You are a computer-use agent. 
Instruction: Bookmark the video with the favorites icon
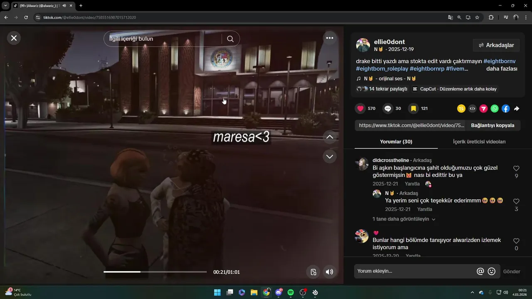tap(413, 108)
